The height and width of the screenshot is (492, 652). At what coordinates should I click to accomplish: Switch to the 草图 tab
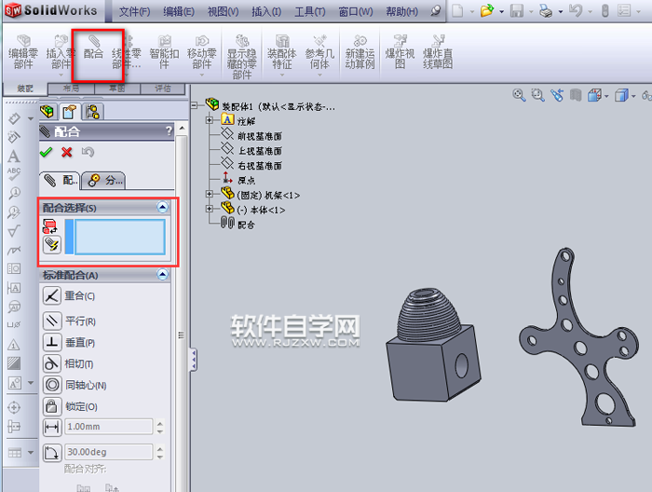pyautogui.click(x=117, y=89)
